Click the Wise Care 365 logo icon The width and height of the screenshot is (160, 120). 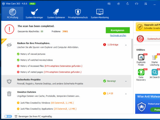[3, 4]
